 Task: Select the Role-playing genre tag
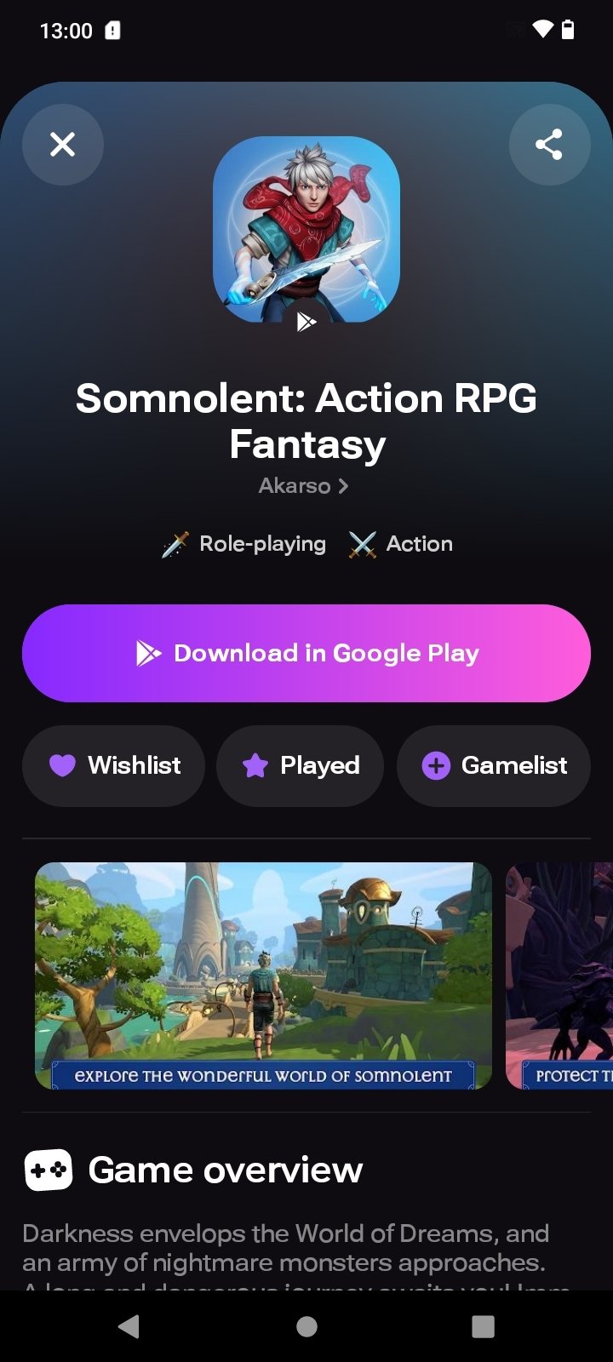(x=244, y=544)
